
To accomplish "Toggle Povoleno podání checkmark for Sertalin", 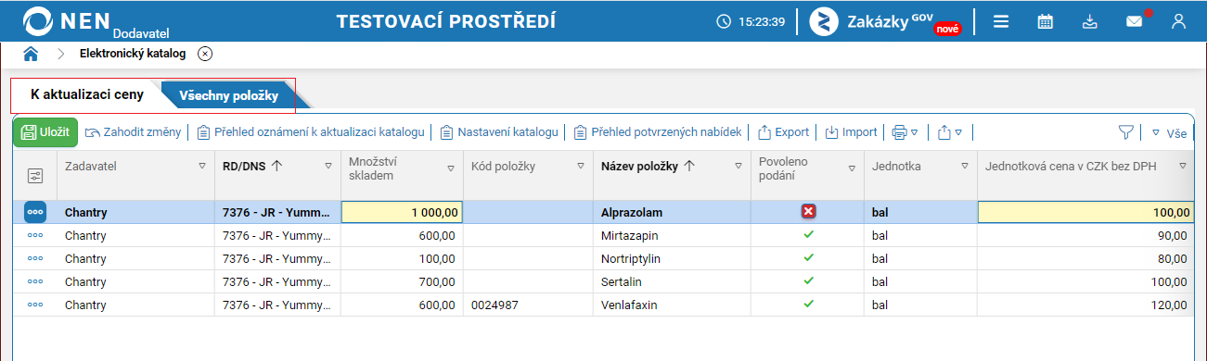I will click(x=808, y=280).
